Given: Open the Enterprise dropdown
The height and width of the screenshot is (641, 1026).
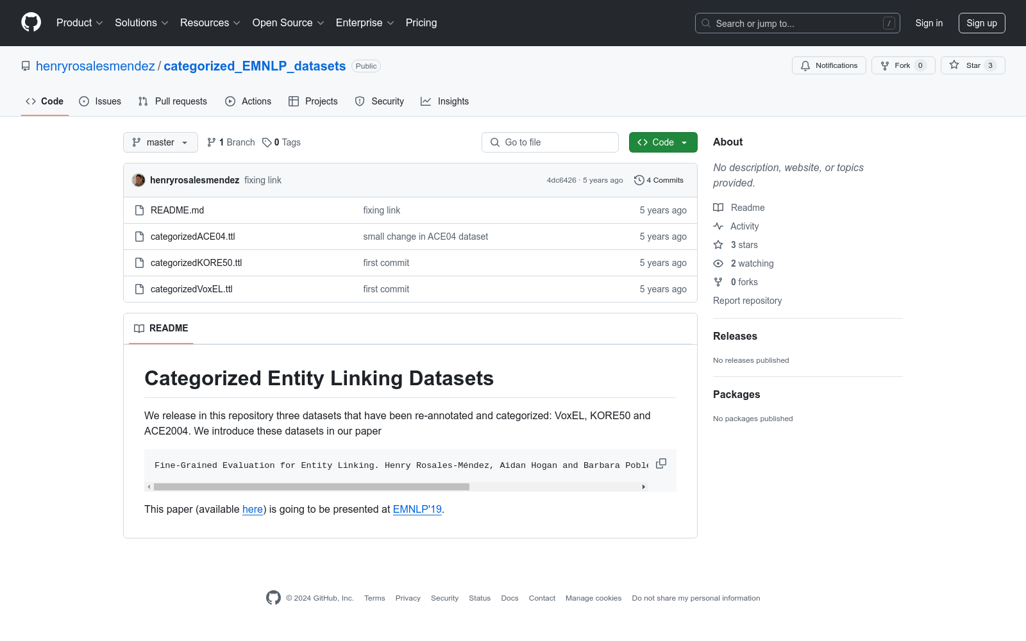Looking at the screenshot, I should coord(365,23).
